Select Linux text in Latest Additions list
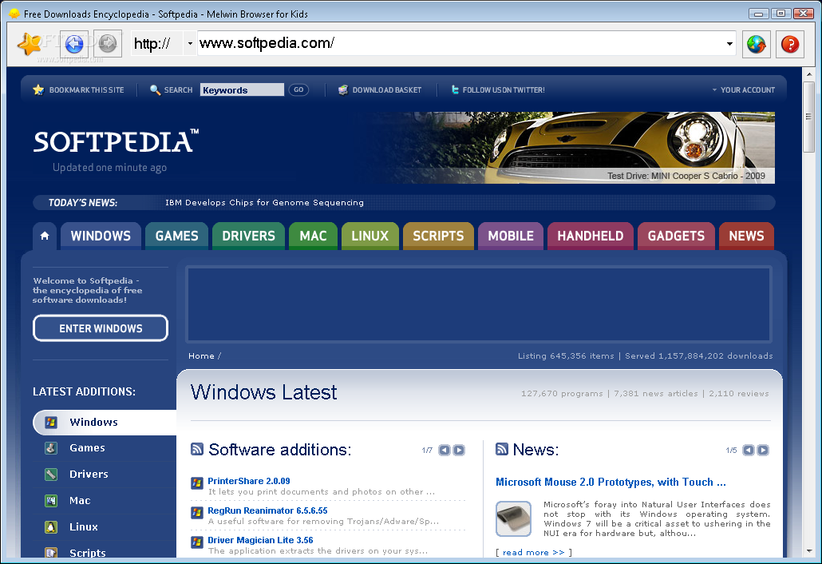 (83, 526)
